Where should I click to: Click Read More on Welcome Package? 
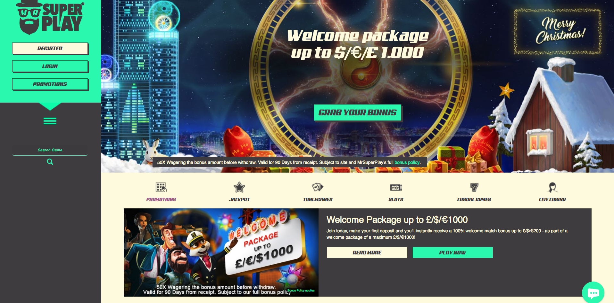(x=367, y=252)
